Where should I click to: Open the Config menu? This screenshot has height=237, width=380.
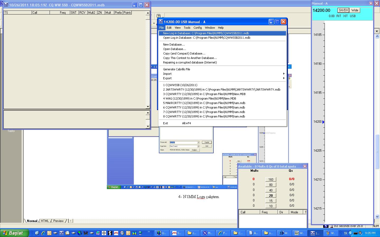197,28
